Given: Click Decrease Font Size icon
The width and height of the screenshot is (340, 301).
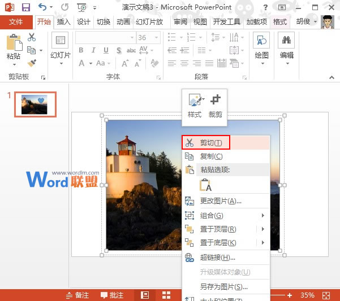Looking at the screenshot, I should 137,63.
